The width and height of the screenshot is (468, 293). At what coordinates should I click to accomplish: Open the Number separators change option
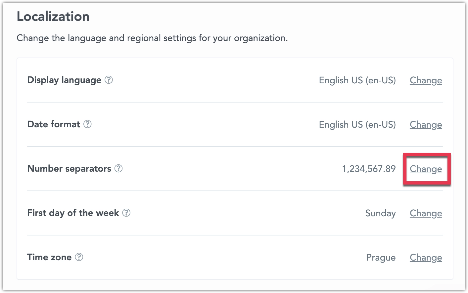pyautogui.click(x=426, y=169)
